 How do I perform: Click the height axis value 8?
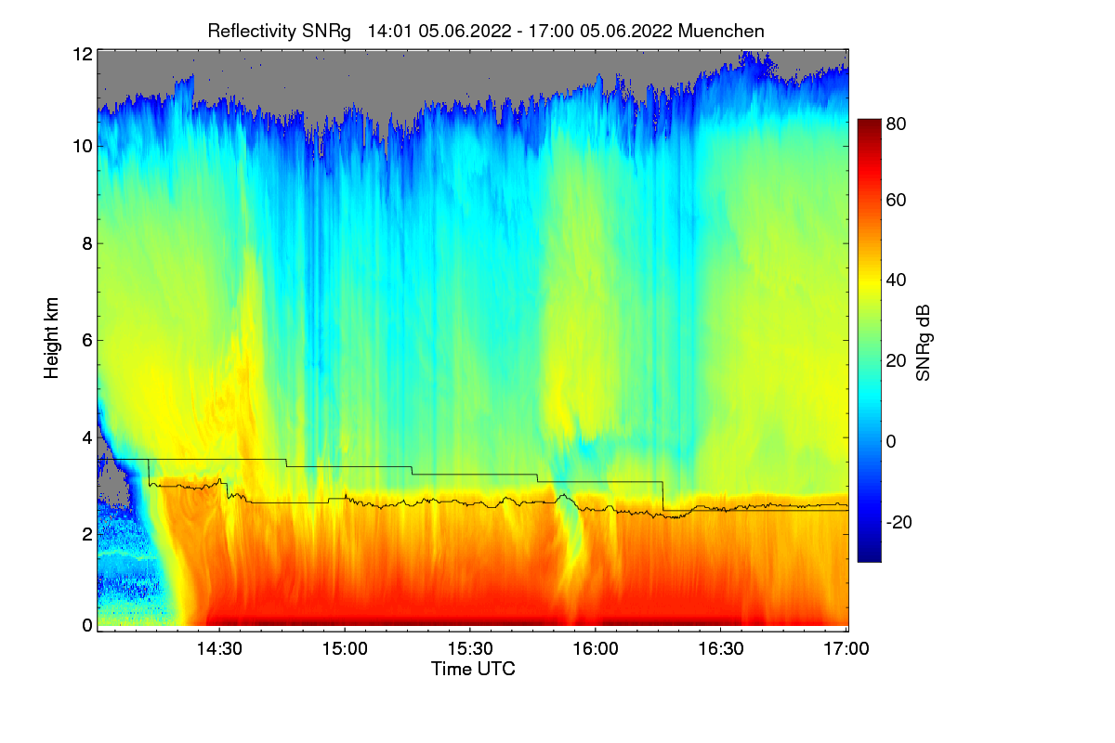pos(87,243)
